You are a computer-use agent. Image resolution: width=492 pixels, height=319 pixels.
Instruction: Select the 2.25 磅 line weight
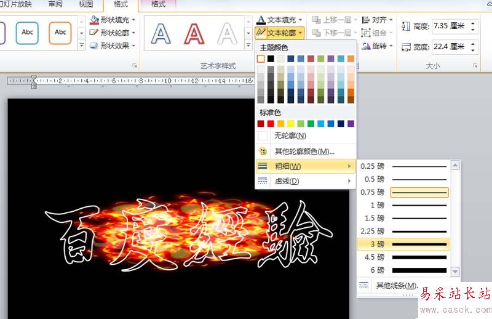tap(403, 232)
